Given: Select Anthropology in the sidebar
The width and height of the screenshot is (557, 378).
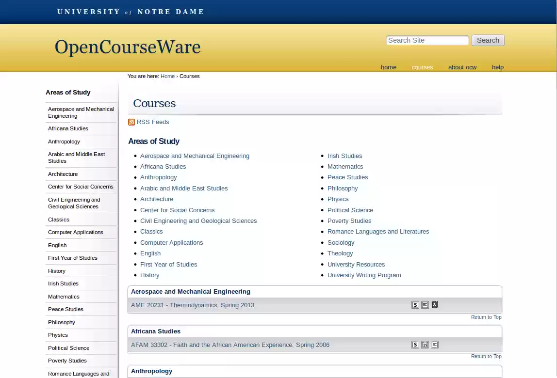Looking at the screenshot, I should click(64, 142).
